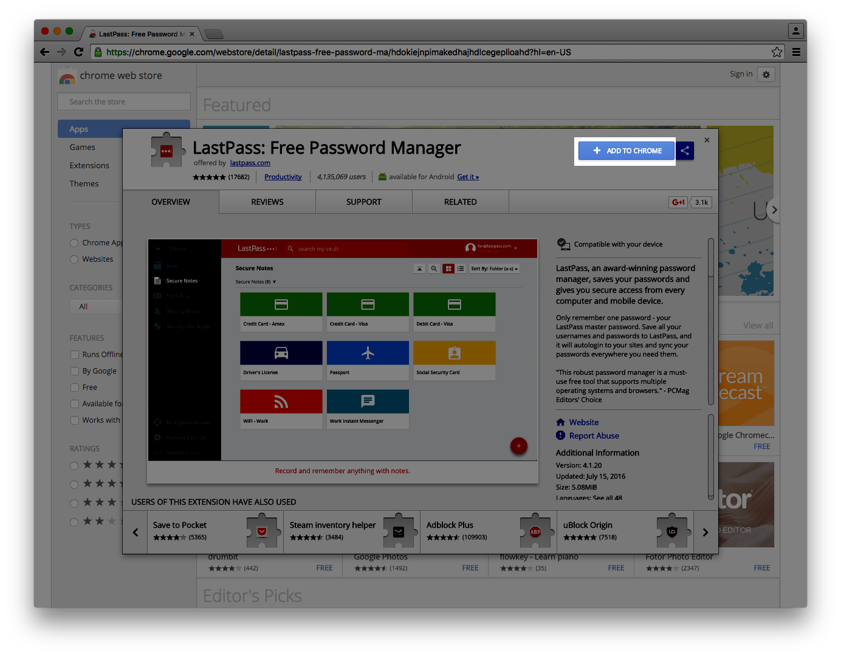
Task: Switch to the Overview tab
Action: [x=171, y=202]
